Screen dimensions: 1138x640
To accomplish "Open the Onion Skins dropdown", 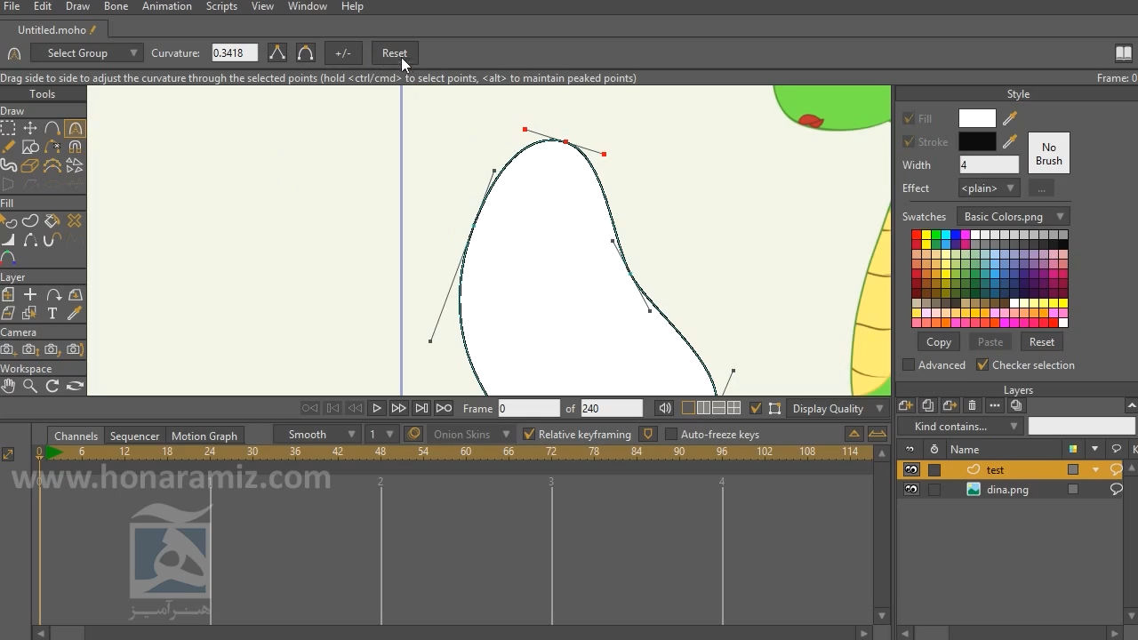I will [471, 435].
